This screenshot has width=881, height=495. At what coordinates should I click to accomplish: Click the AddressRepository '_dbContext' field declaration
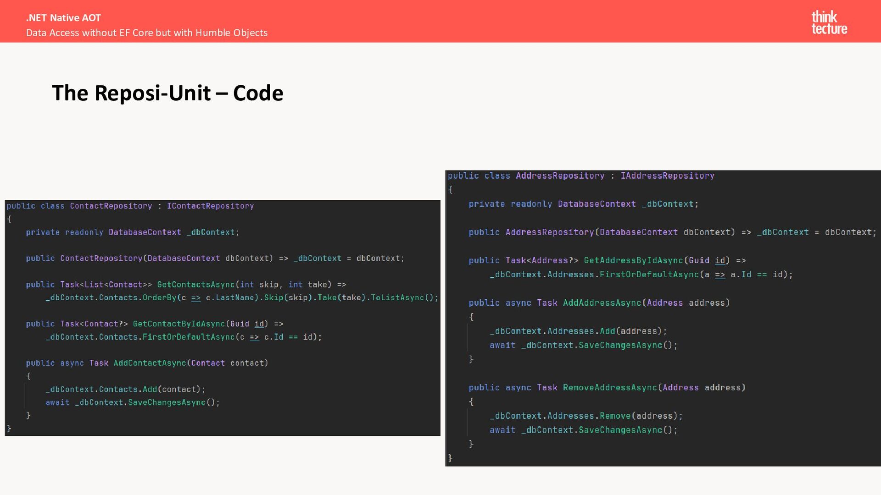(x=584, y=204)
